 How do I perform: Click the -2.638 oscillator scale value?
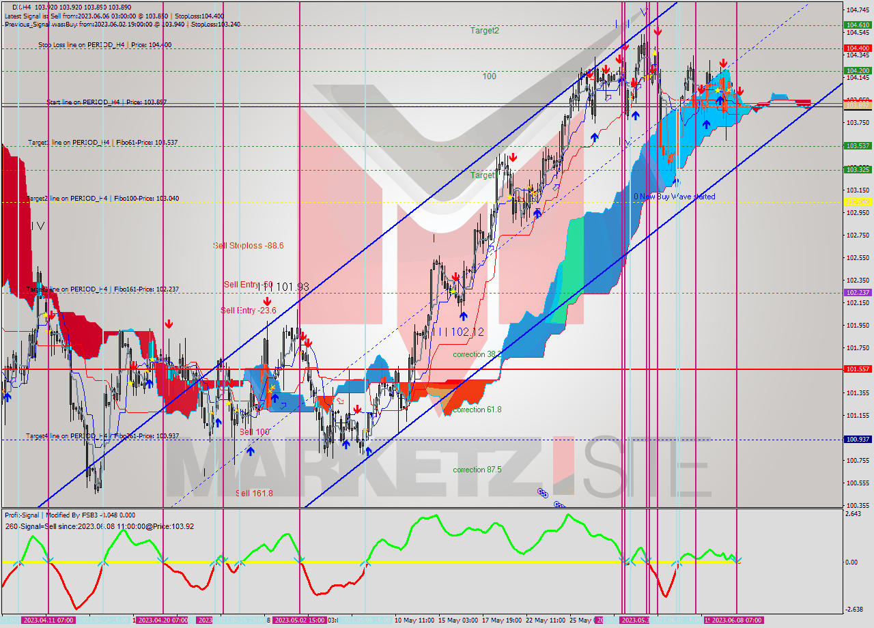(854, 610)
